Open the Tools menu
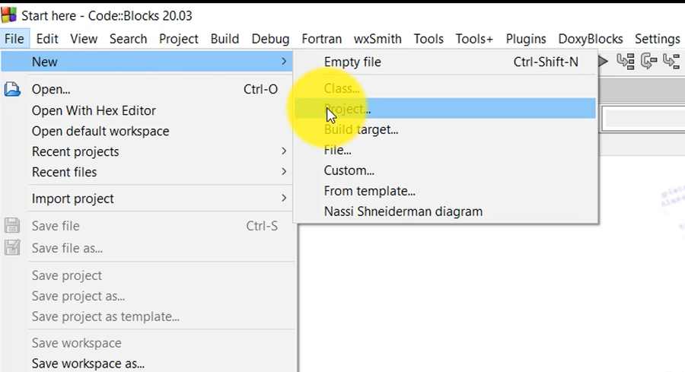The height and width of the screenshot is (372, 685). pyautogui.click(x=429, y=39)
